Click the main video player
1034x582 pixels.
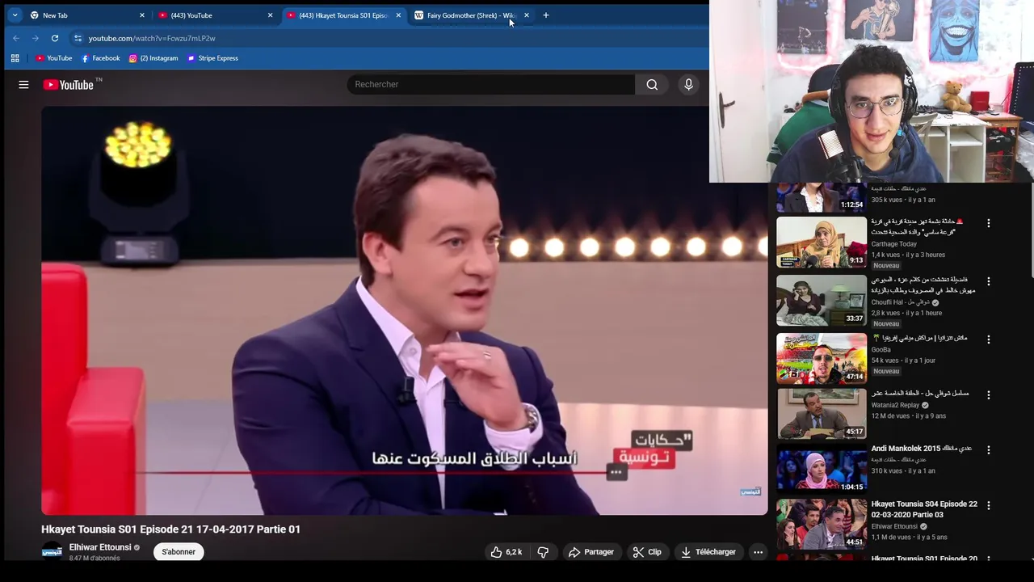coord(404,310)
